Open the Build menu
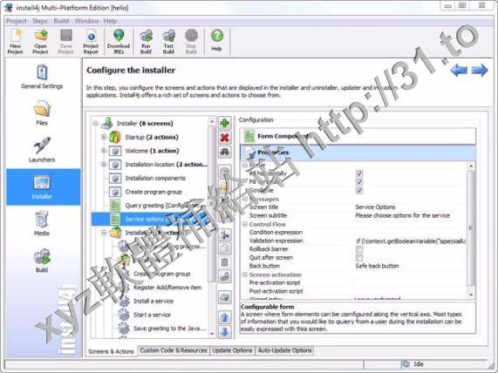 (x=61, y=21)
